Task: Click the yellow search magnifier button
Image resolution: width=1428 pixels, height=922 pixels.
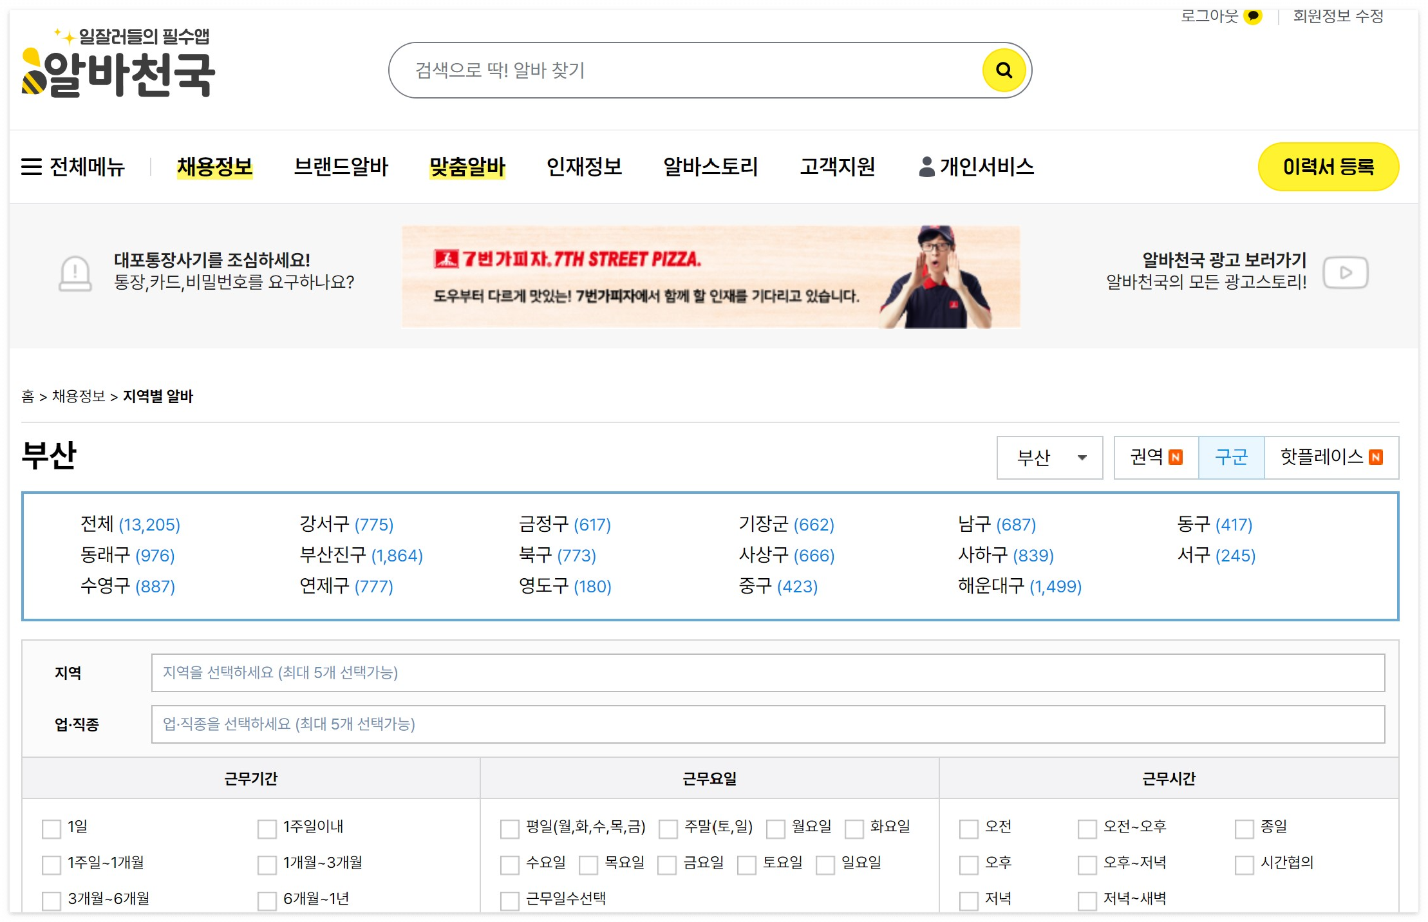Action: pos(1003,70)
